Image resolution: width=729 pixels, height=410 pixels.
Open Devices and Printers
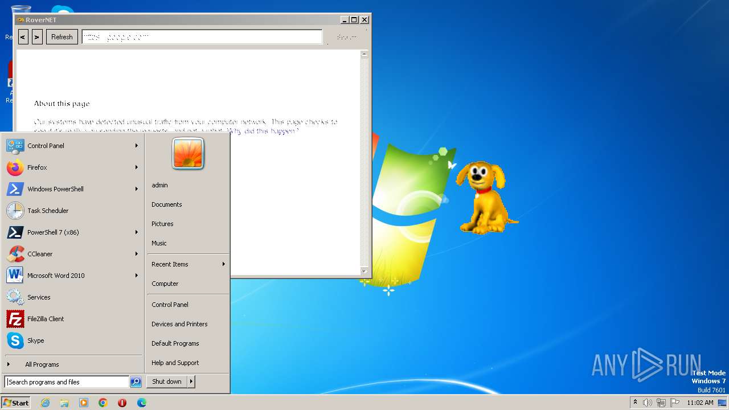coord(188,324)
